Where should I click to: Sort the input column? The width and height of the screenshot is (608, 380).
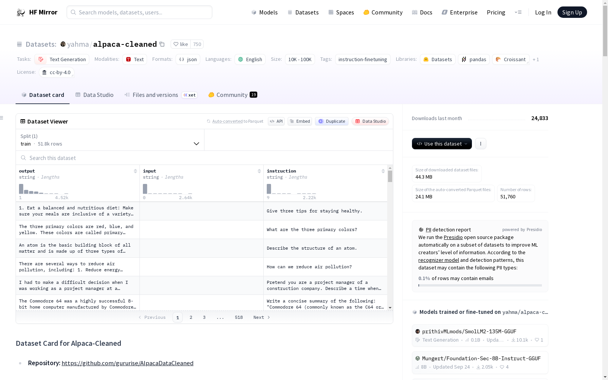coord(259,171)
